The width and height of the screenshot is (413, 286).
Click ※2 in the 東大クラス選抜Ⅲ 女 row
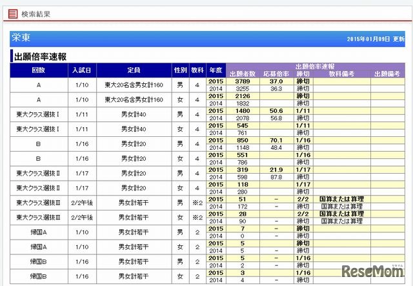click(197, 218)
